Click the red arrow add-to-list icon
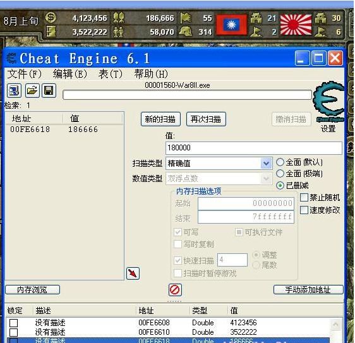This screenshot has height=343, width=355. tap(133, 274)
